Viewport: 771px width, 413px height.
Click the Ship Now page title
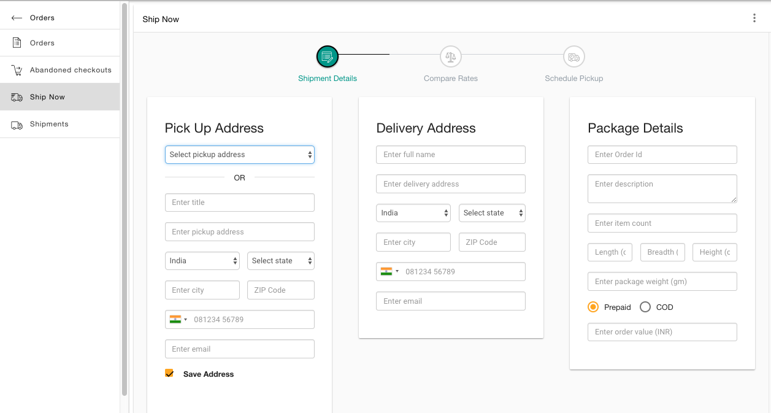point(161,20)
